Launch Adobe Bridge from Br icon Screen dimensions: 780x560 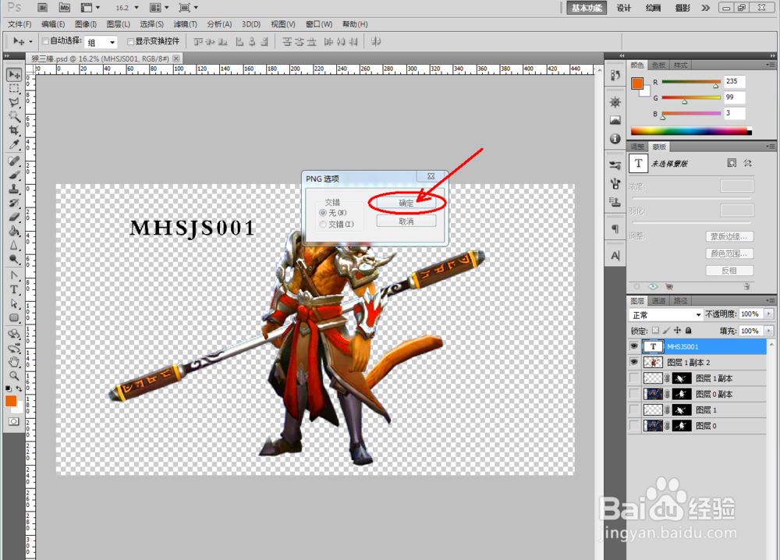coord(43,8)
